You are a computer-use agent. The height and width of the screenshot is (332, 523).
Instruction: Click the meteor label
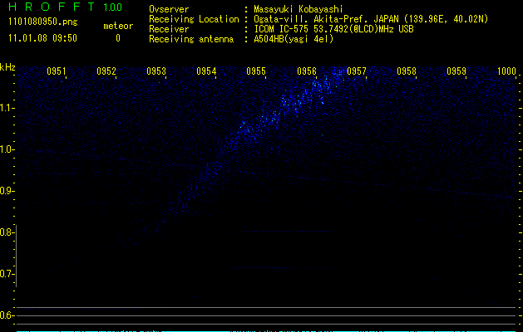click(118, 26)
